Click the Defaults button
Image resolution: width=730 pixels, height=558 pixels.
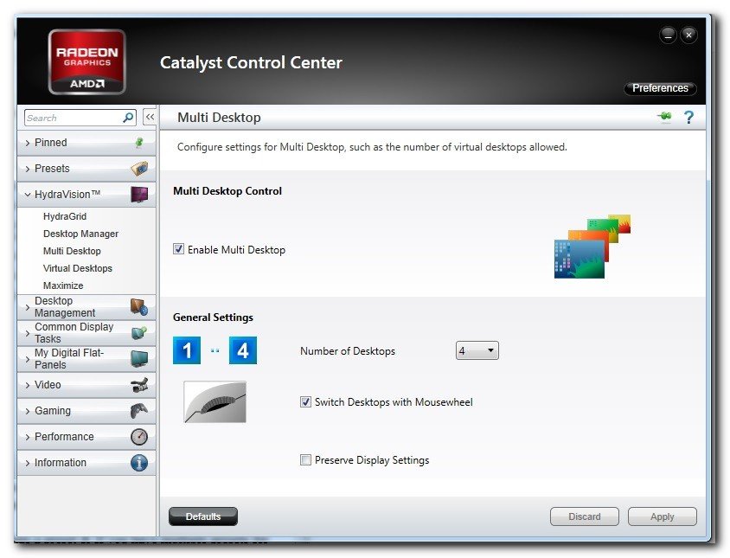203,516
